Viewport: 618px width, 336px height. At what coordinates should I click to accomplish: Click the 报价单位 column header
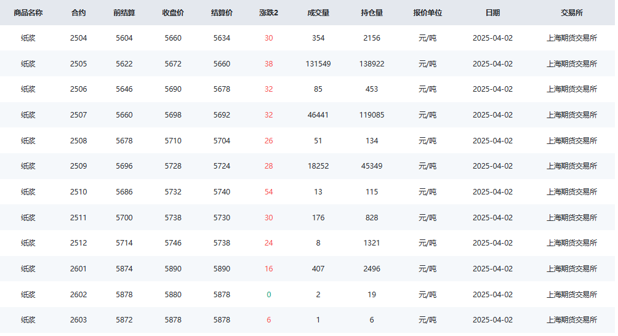(x=428, y=13)
